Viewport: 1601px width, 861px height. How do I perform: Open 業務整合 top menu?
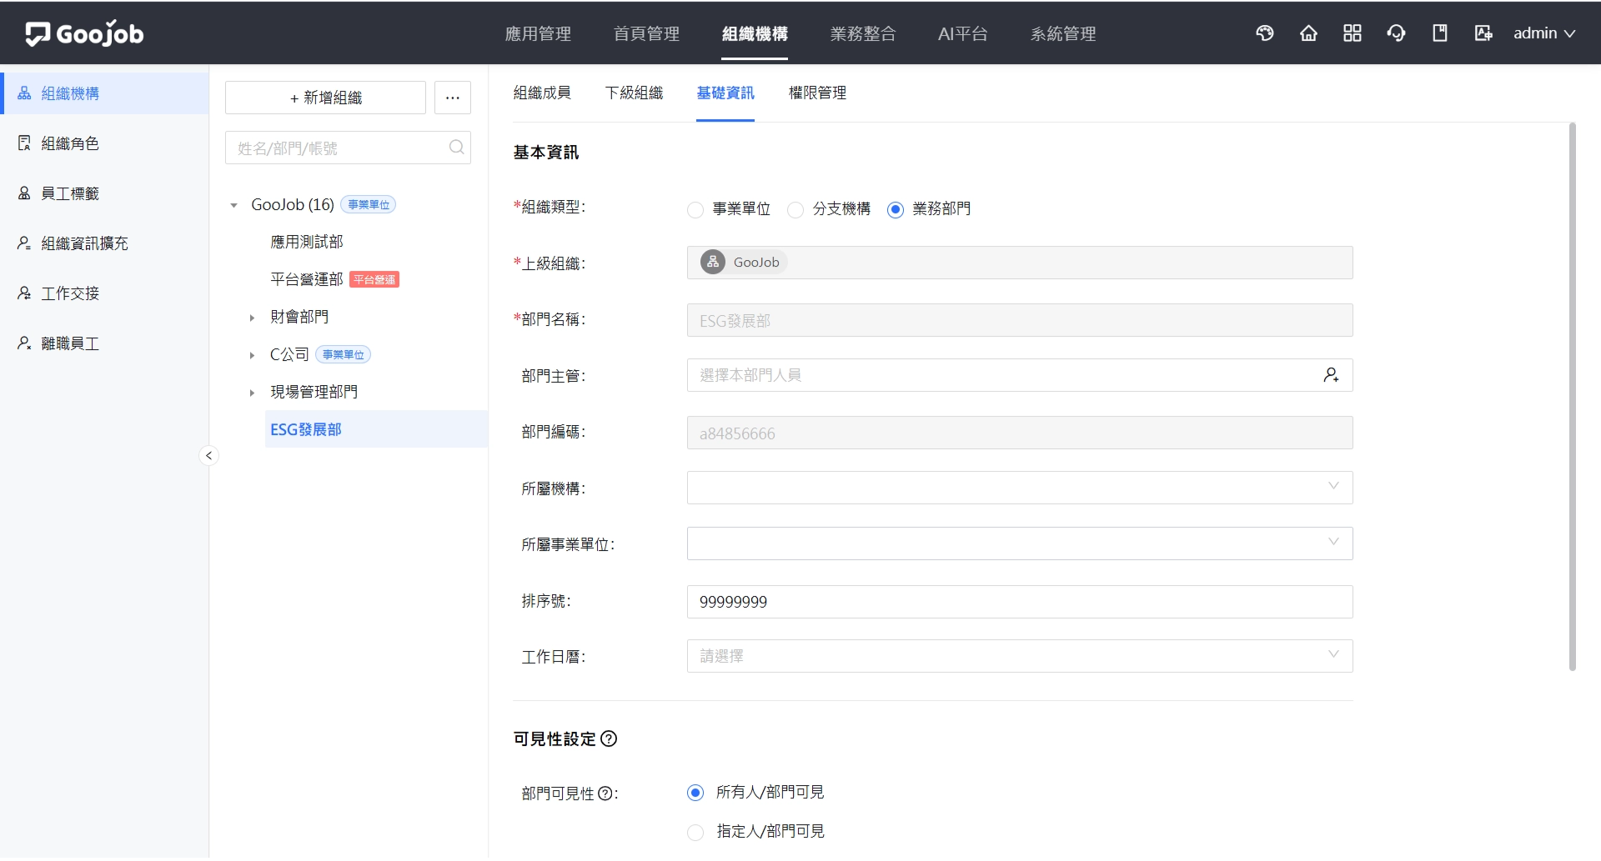(x=863, y=33)
